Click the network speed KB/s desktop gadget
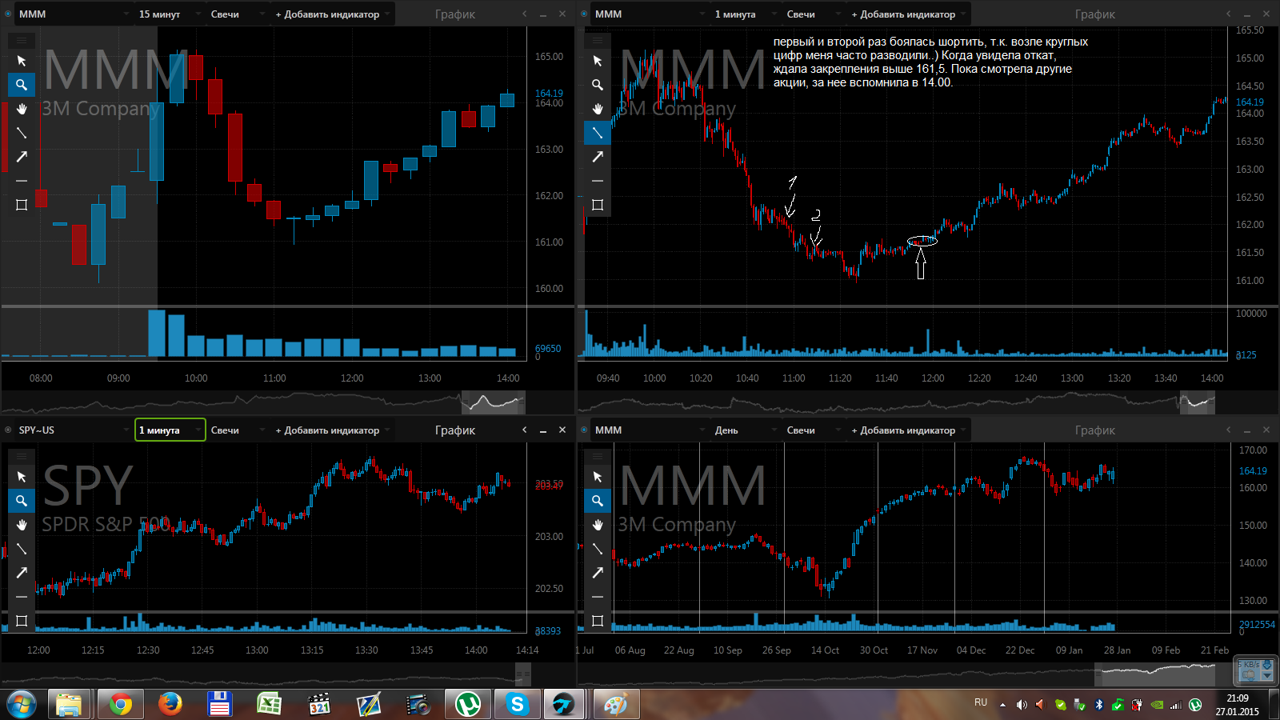This screenshot has height=720, width=1280. [1255, 670]
